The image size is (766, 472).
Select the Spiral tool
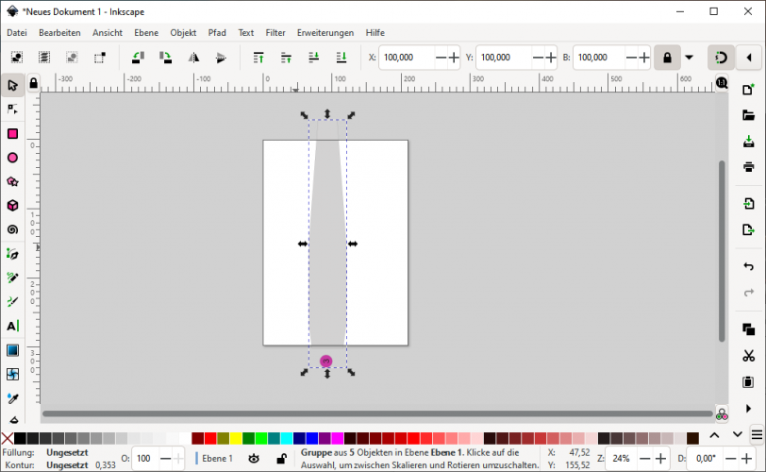pyautogui.click(x=12, y=229)
